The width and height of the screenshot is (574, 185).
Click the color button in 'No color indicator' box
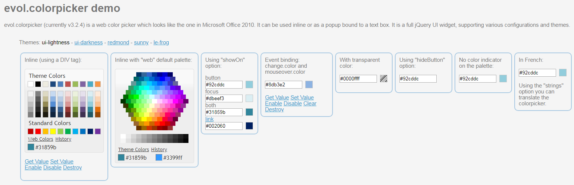pyautogui.click(x=503, y=79)
